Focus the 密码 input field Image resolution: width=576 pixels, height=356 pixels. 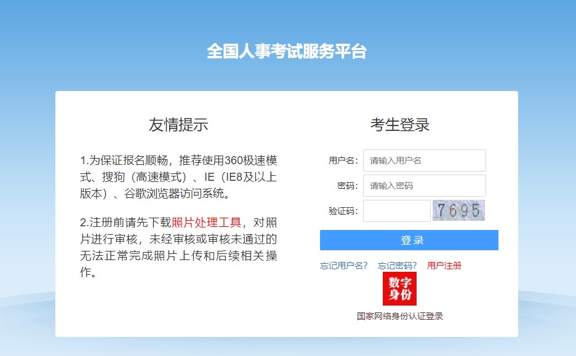pos(424,186)
